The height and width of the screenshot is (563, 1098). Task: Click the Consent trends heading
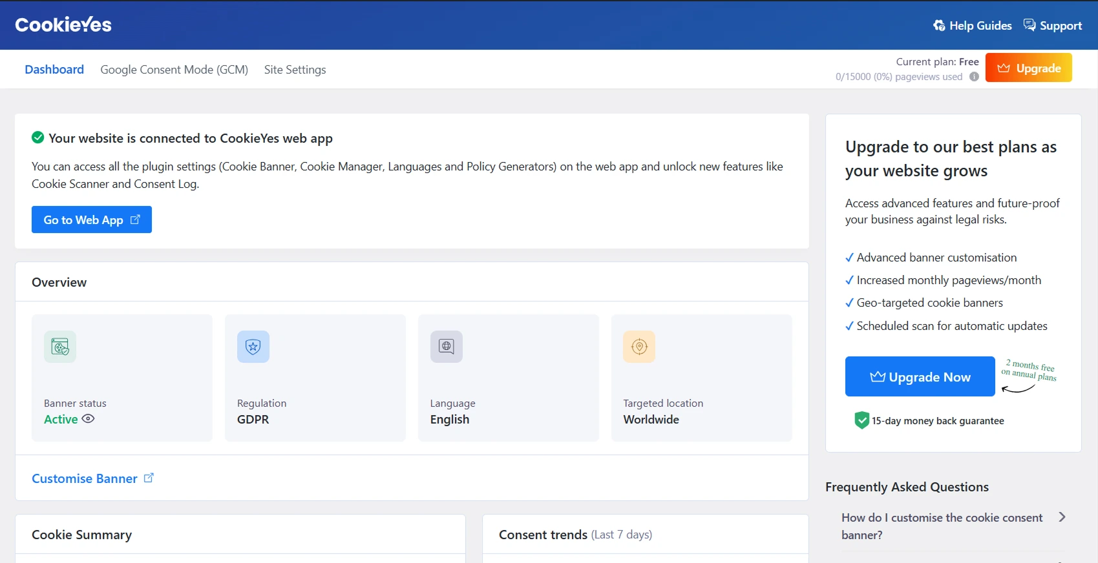tap(543, 535)
